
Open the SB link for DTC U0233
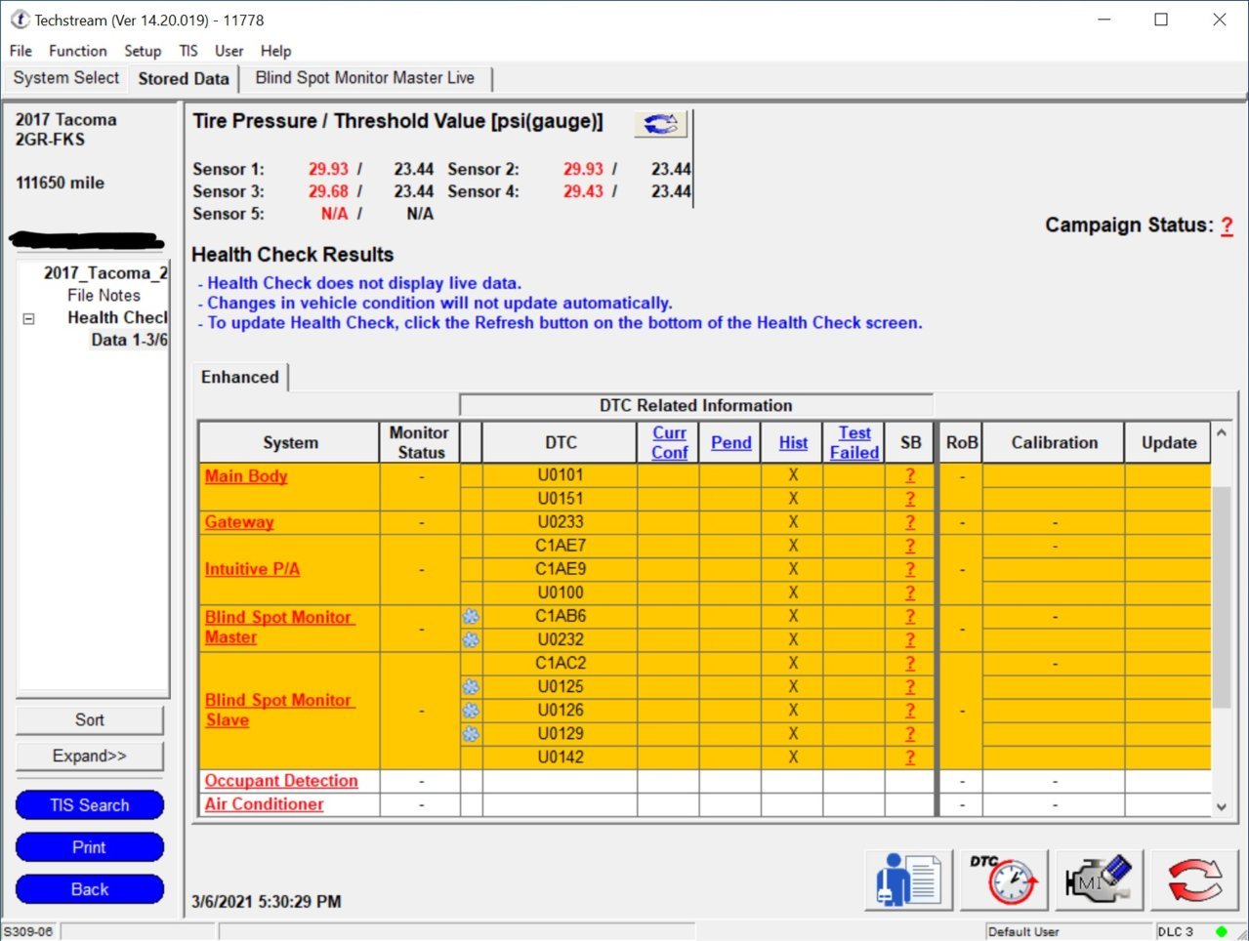tap(910, 522)
